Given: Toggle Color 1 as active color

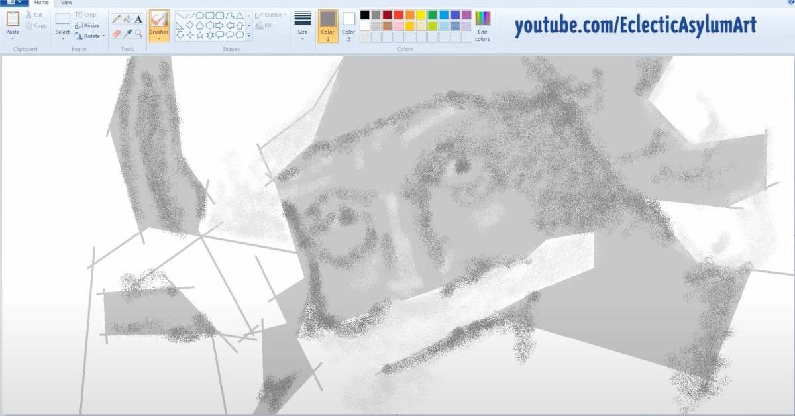Looking at the screenshot, I should point(327,25).
